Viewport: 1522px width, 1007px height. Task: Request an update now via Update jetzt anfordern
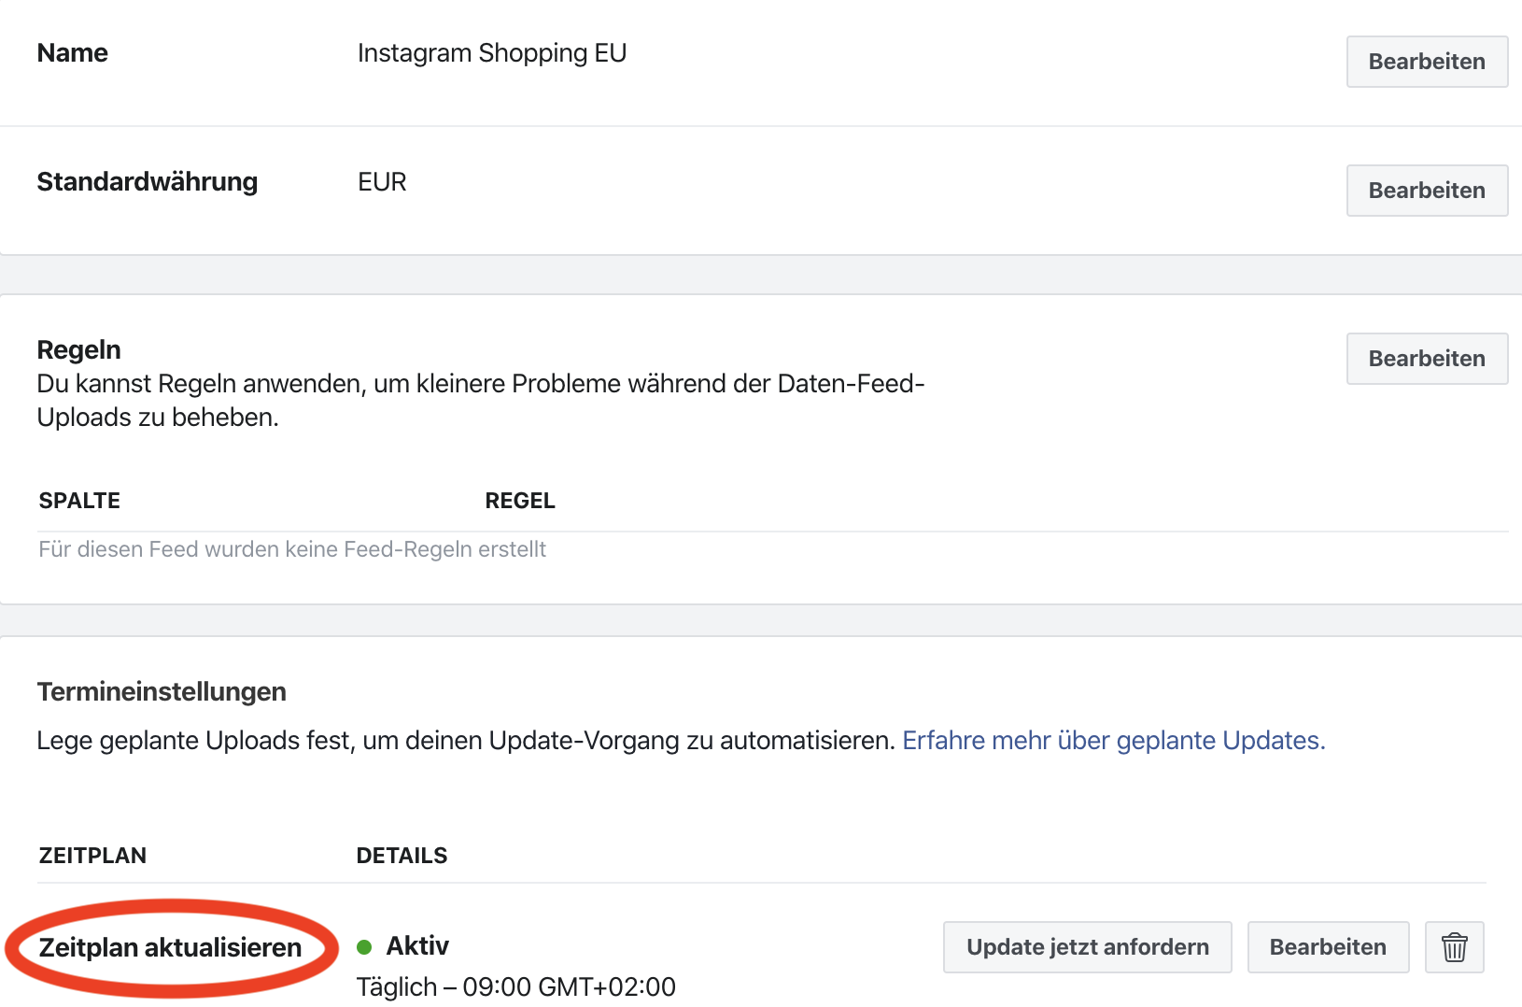pos(1087,947)
